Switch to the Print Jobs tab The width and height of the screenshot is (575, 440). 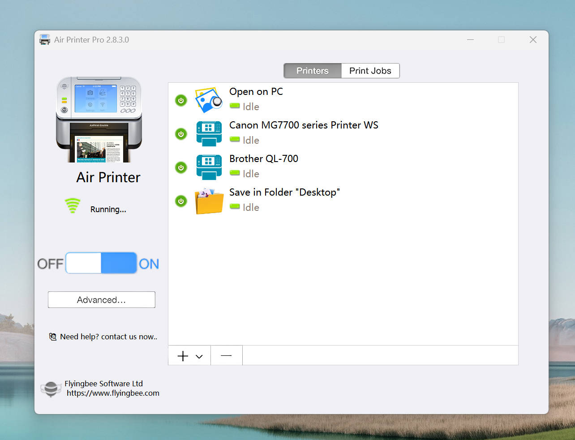pos(370,71)
